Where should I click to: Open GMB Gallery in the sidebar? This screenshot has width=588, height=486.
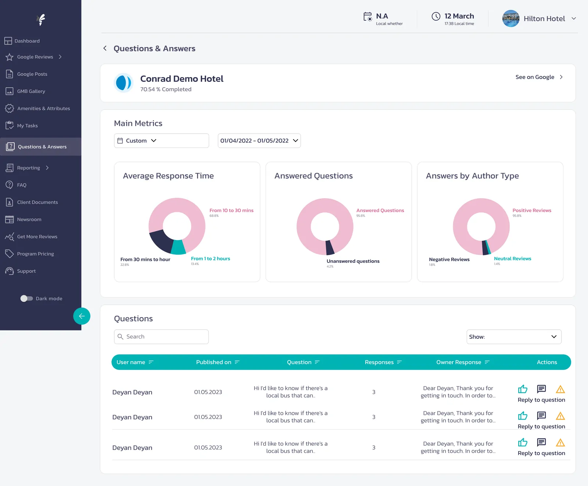pos(31,91)
